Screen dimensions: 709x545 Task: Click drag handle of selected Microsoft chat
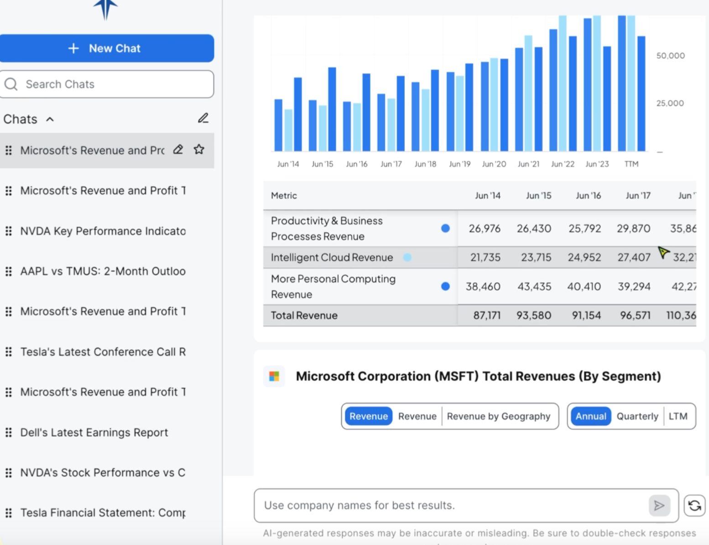pyautogui.click(x=8, y=150)
